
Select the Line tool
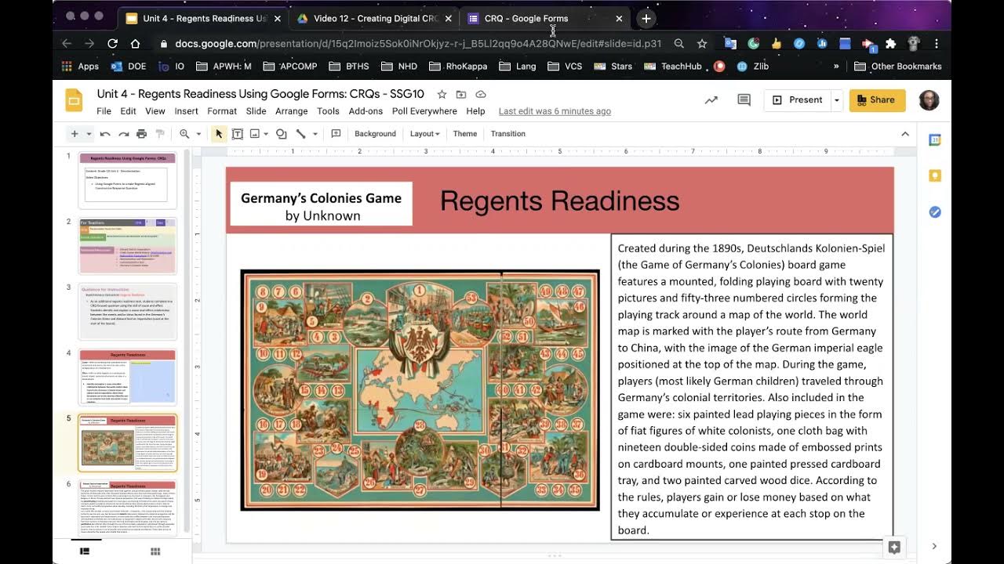(300, 134)
